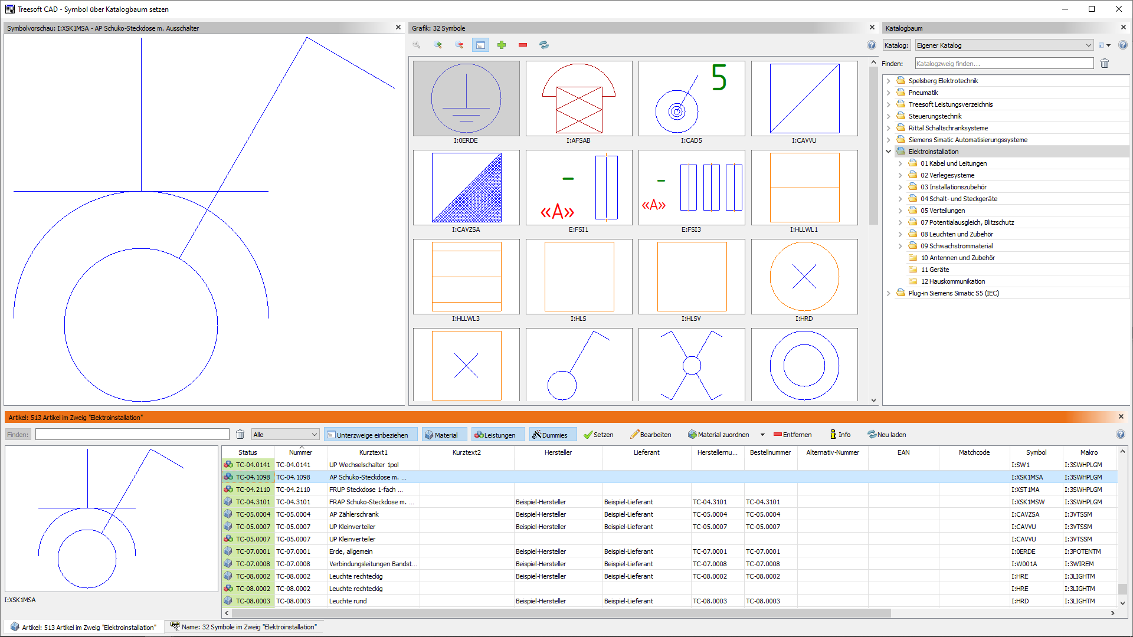
Task: Click the red minus remove symbol icon
Action: tap(523, 45)
